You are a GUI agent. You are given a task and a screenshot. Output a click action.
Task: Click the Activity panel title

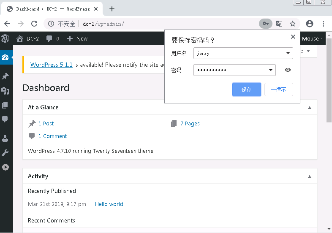(38, 176)
